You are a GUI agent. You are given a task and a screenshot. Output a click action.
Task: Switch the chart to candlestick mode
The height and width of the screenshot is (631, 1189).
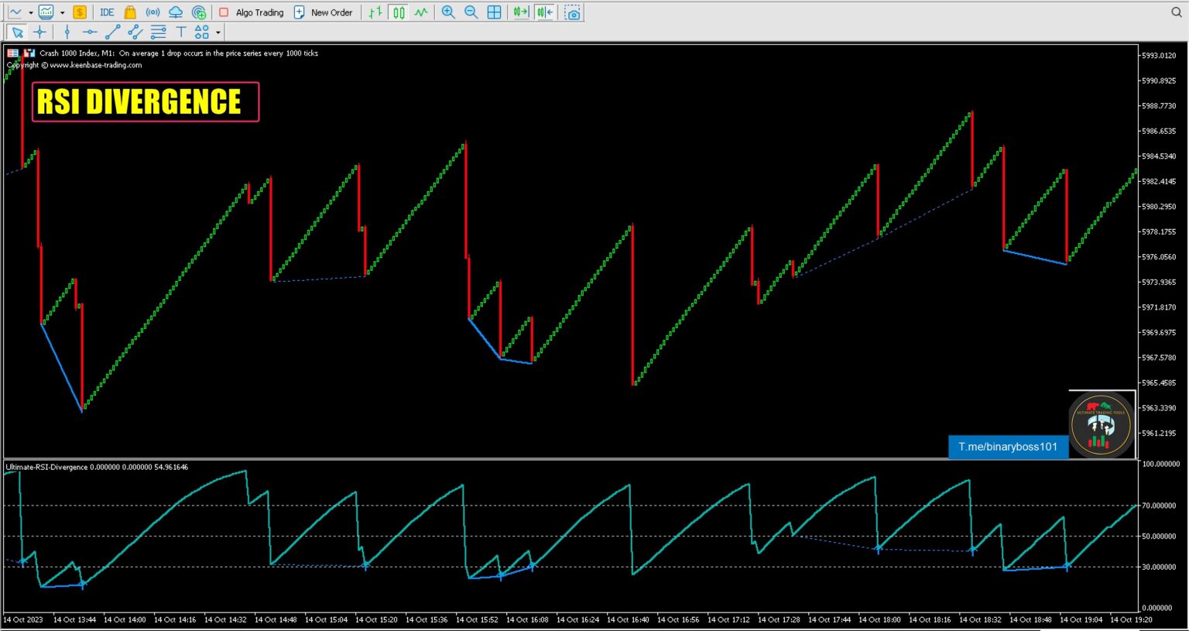[397, 12]
